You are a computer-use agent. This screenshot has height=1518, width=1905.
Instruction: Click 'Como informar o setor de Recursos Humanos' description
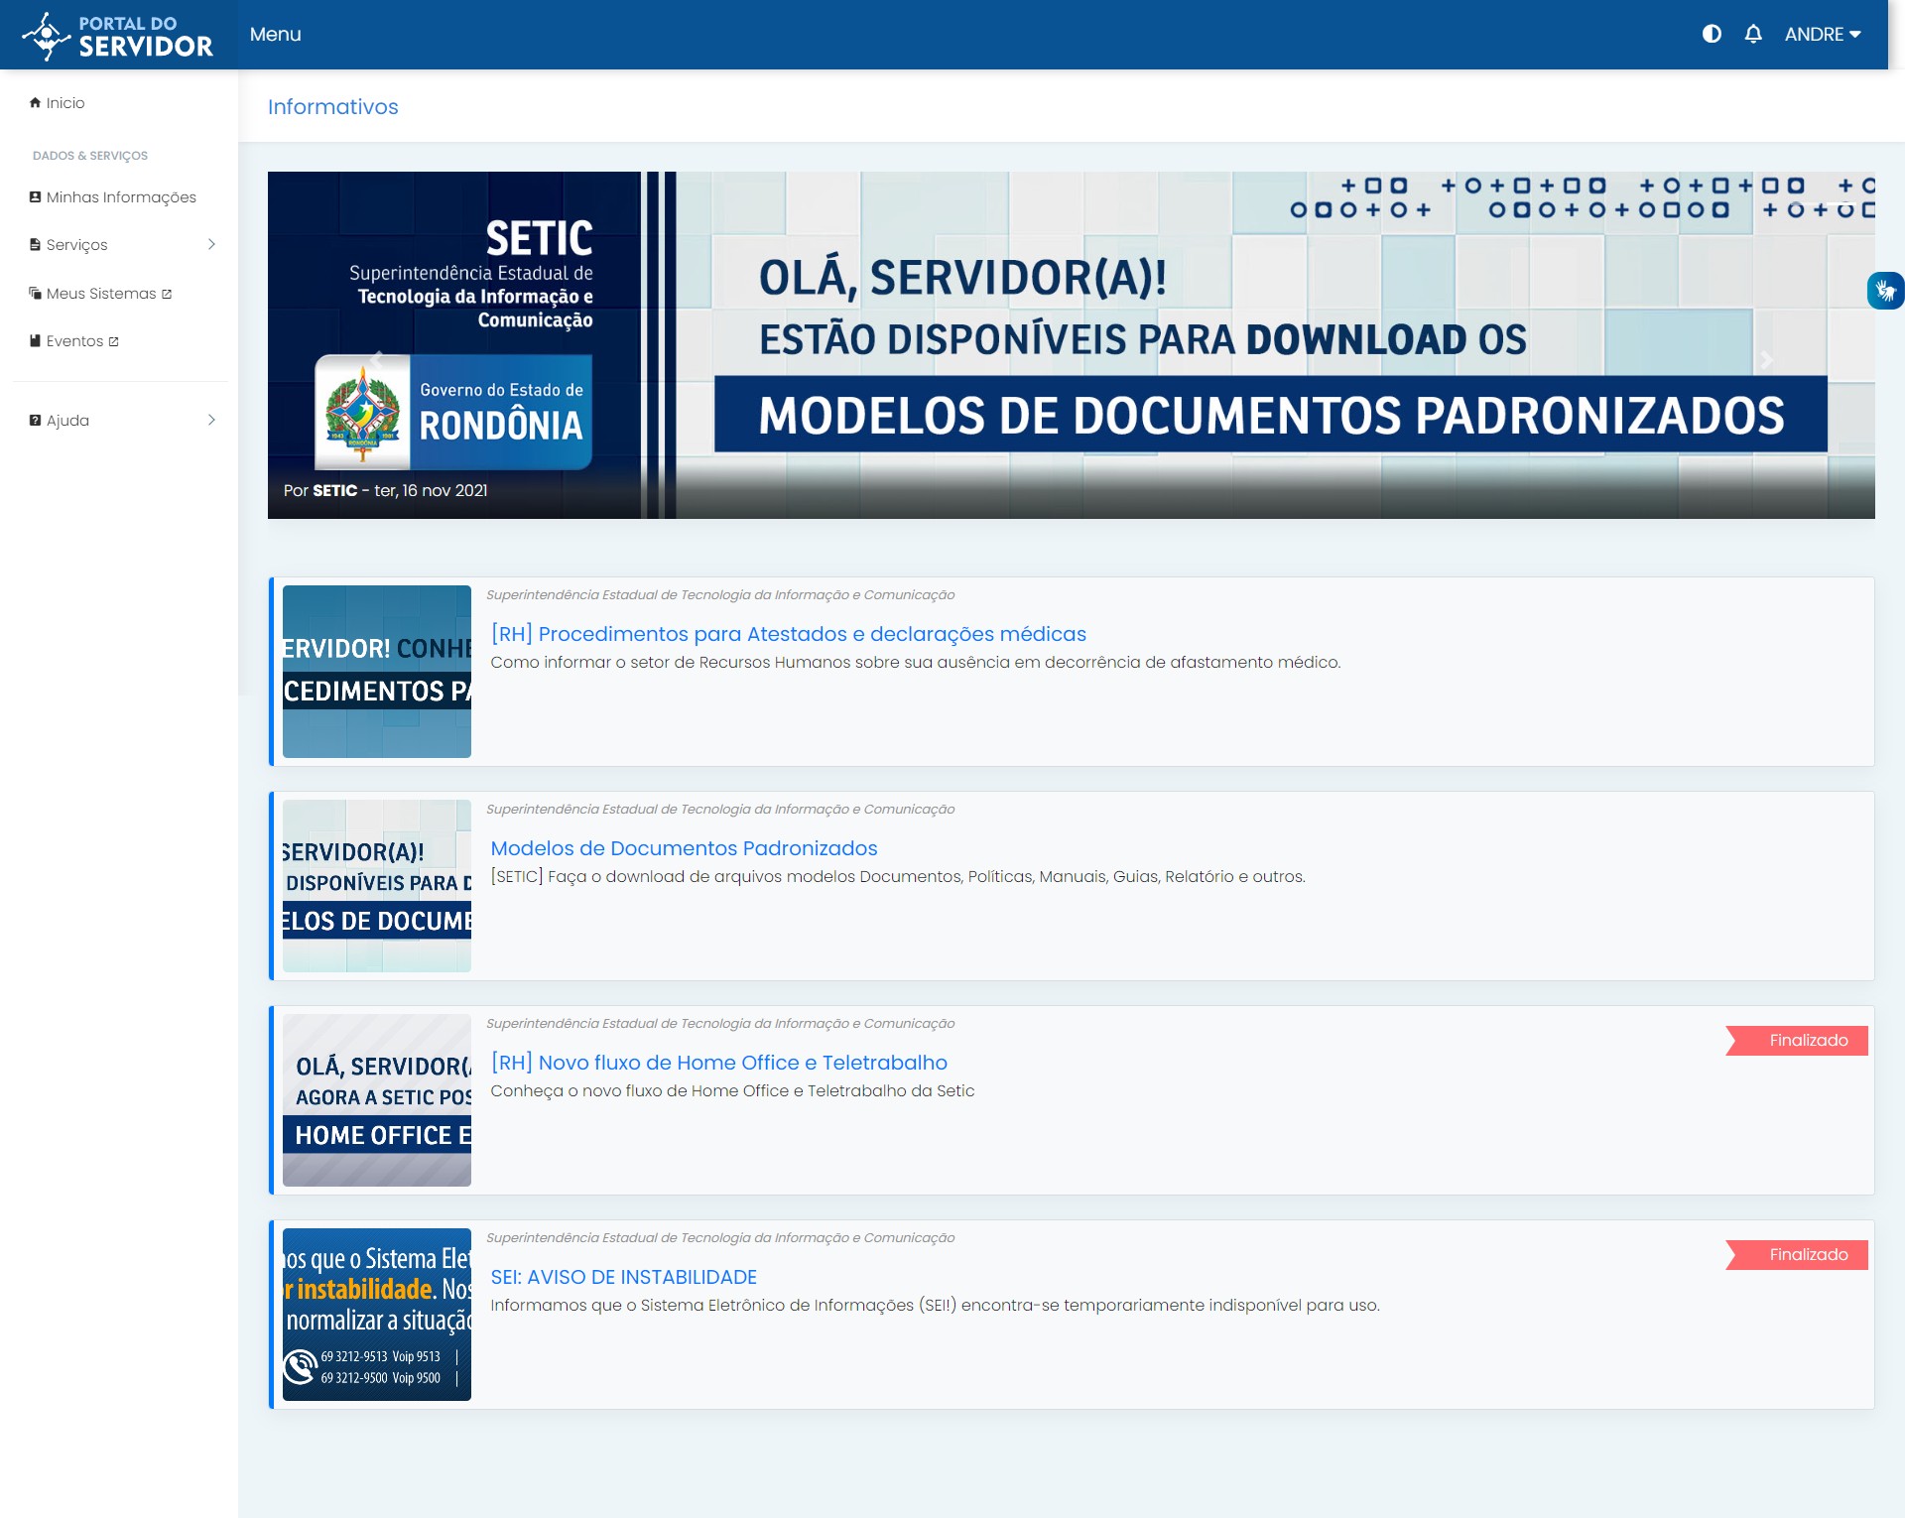tap(916, 663)
